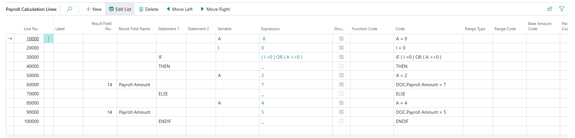Image resolution: width=575 pixels, height=138 pixels.
Task: Add a new payroll calculation line
Action: point(94,9)
